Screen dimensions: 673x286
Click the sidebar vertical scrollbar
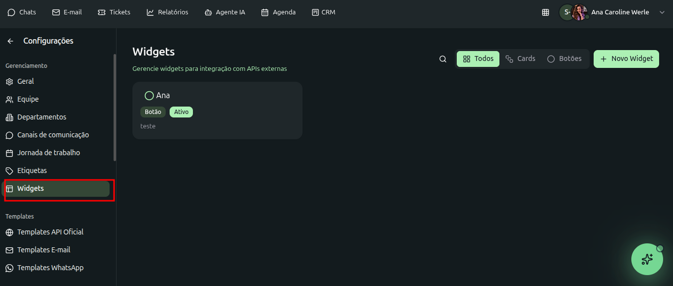pyautogui.click(x=115, y=107)
